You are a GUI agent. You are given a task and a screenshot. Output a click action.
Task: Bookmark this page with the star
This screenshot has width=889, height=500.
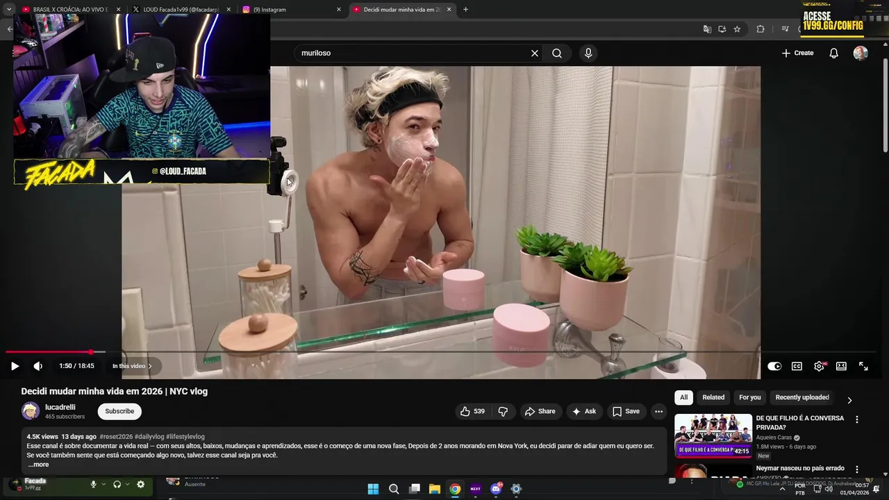point(737,29)
